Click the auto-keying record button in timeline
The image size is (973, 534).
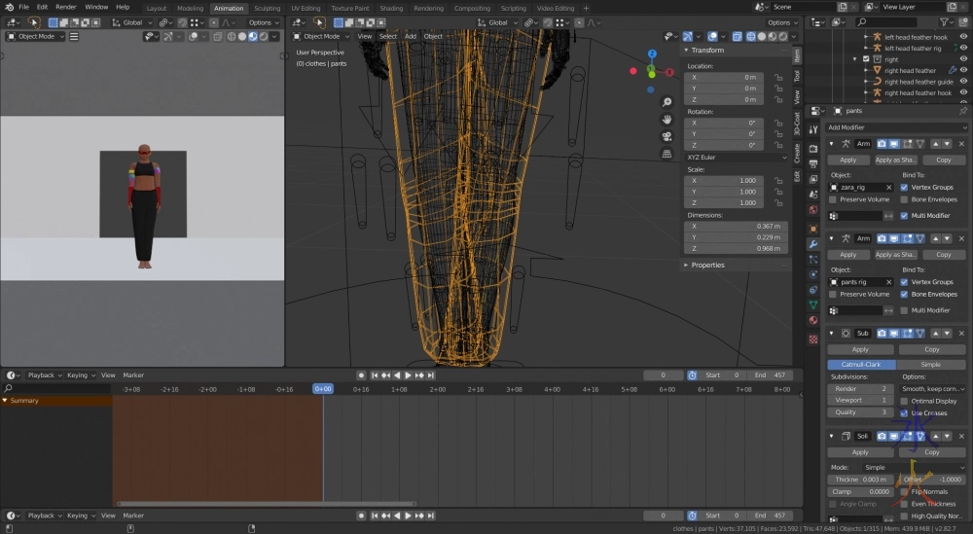point(361,375)
